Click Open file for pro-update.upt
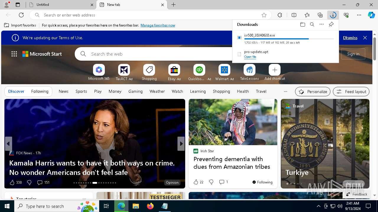 [x=250, y=57]
